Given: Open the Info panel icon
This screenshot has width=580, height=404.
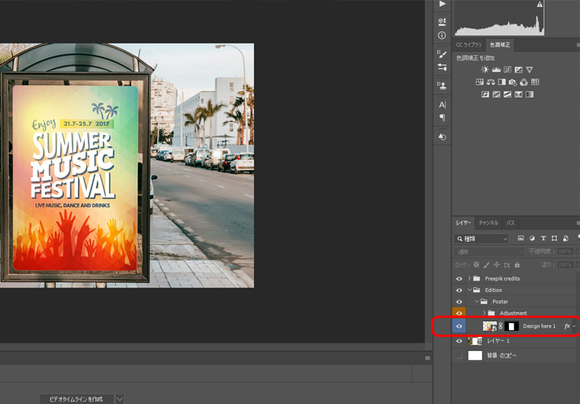Looking at the screenshot, I should coord(442,35).
